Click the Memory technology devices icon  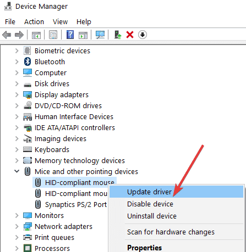coord(28,160)
